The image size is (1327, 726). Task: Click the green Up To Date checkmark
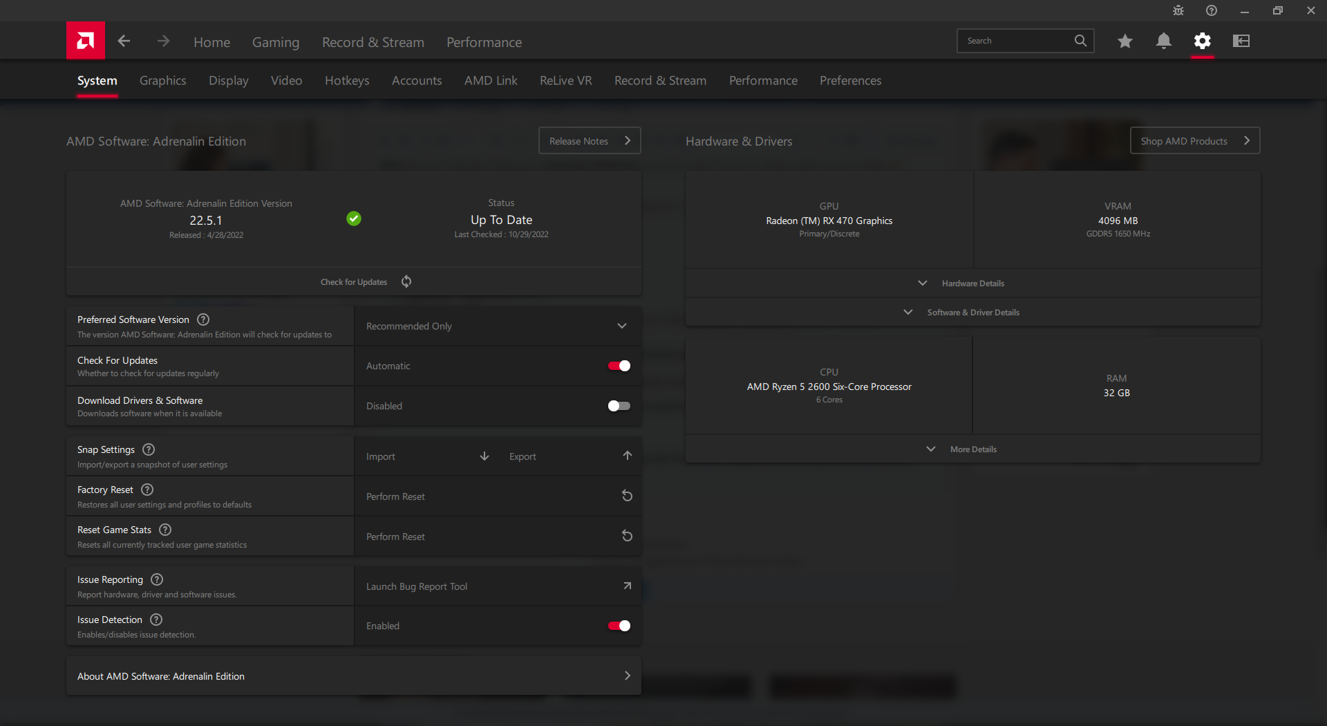[354, 218]
